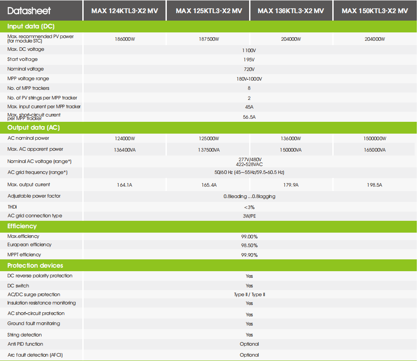Select the Type II / Type II surge value

coord(249,295)
